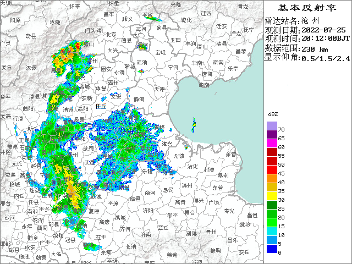Click the 宝坻 district label
Viewport: 352px width, 264px height.
[x=161, y=52]
